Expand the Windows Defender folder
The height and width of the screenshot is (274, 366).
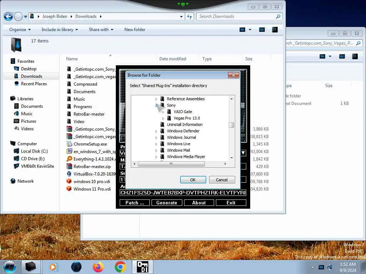point(157,131)
